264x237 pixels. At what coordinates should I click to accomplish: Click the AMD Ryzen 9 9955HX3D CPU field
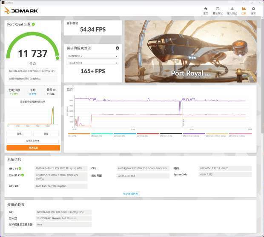tap(143, 168)
